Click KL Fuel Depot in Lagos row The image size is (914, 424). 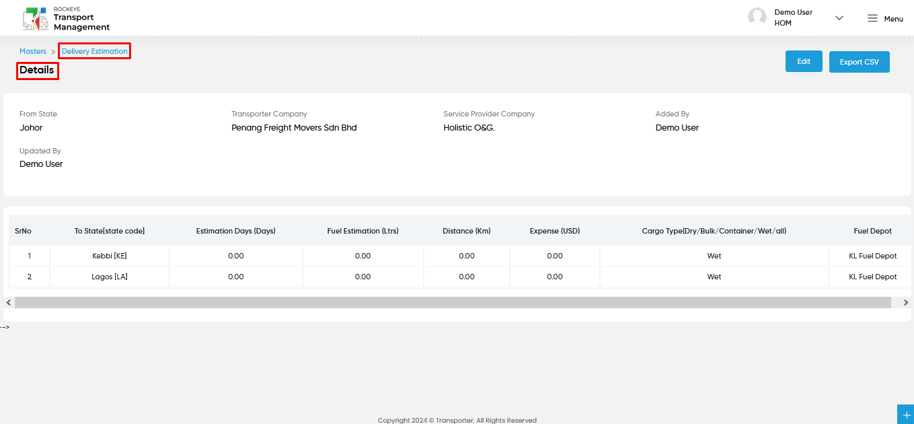point(873,277)
